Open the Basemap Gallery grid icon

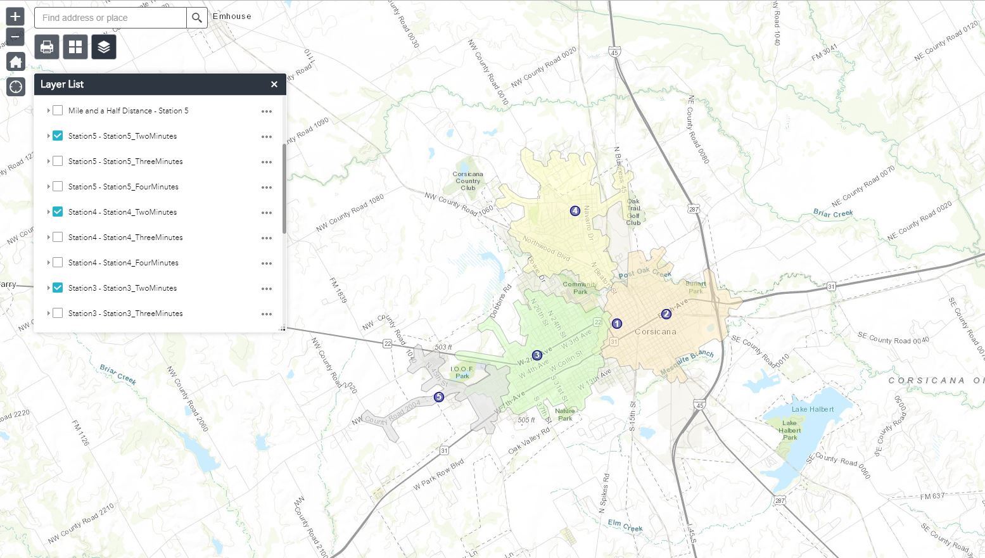click(75, 47)
